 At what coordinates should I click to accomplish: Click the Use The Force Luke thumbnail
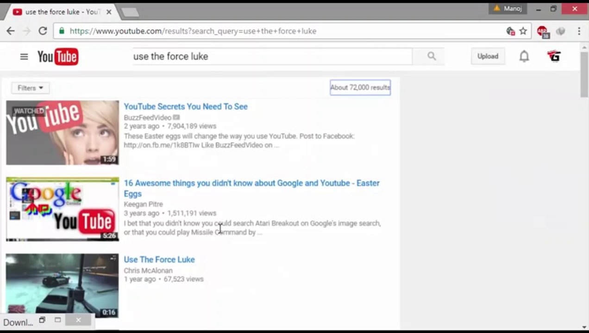tap(63, 285)
